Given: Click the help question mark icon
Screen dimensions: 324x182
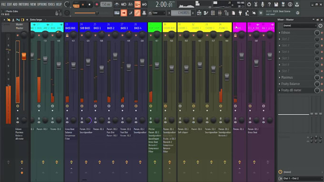Looking at the screenshot, I should 269,4.
